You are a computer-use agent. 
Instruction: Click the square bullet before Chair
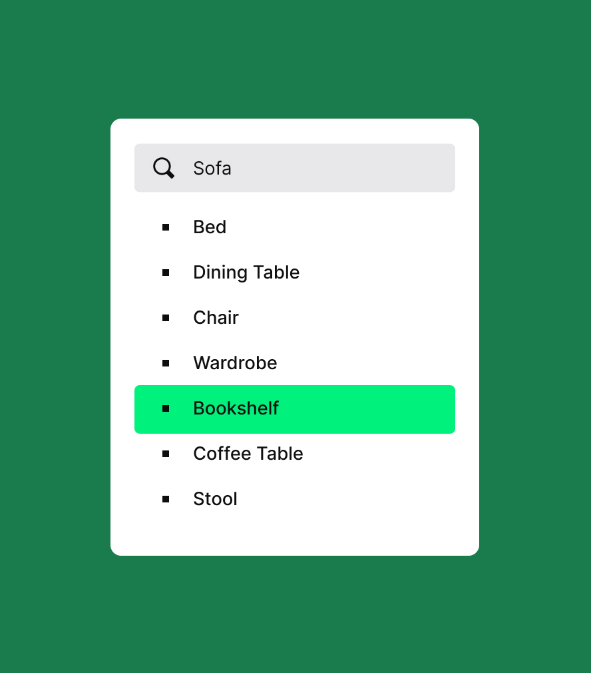(166, 318)
